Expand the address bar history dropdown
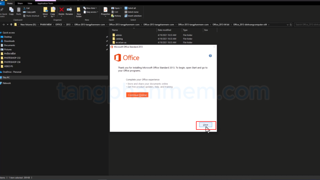Image resolution: width=320 pixels, height=180 pixels. 287,25
